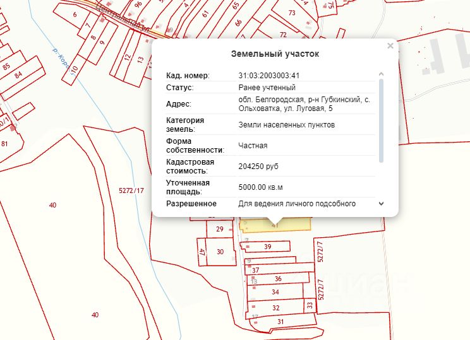The width and height of the screenshot is (470, 340).
Task: Select parcel 32 on the map
Action: (276, 308)
